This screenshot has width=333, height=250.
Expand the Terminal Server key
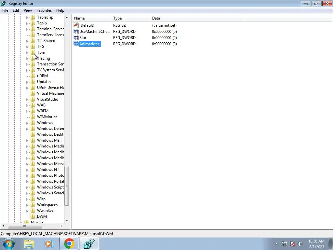click(x=27, y=29)
